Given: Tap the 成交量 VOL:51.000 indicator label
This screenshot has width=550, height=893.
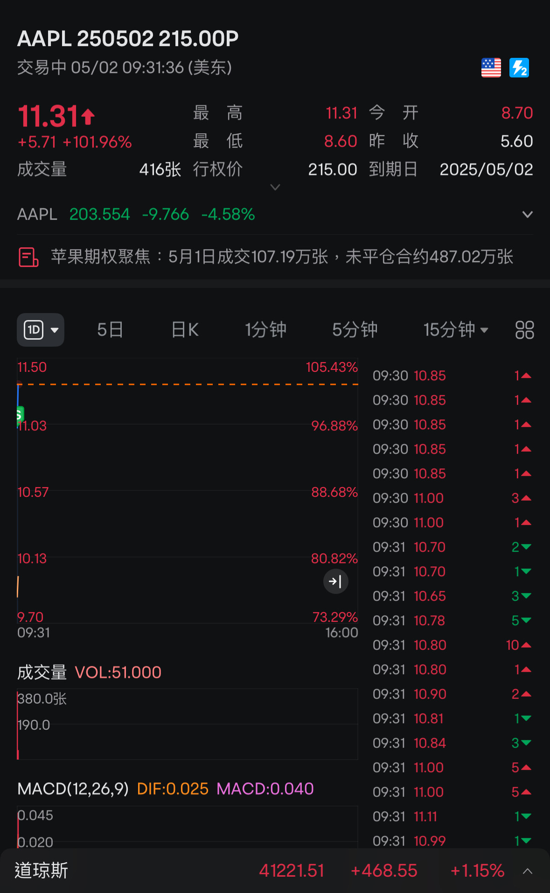Looking at the screenshot, I should coord(89,672).
